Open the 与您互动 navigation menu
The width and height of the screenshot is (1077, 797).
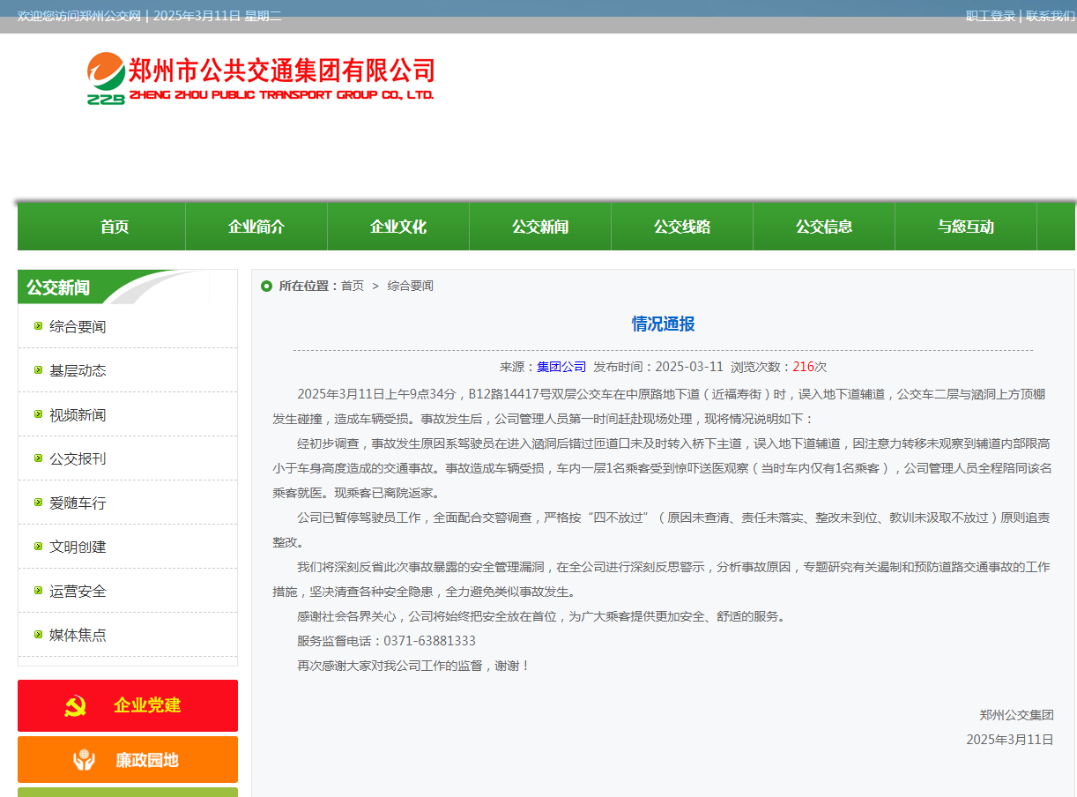point(966,227)
